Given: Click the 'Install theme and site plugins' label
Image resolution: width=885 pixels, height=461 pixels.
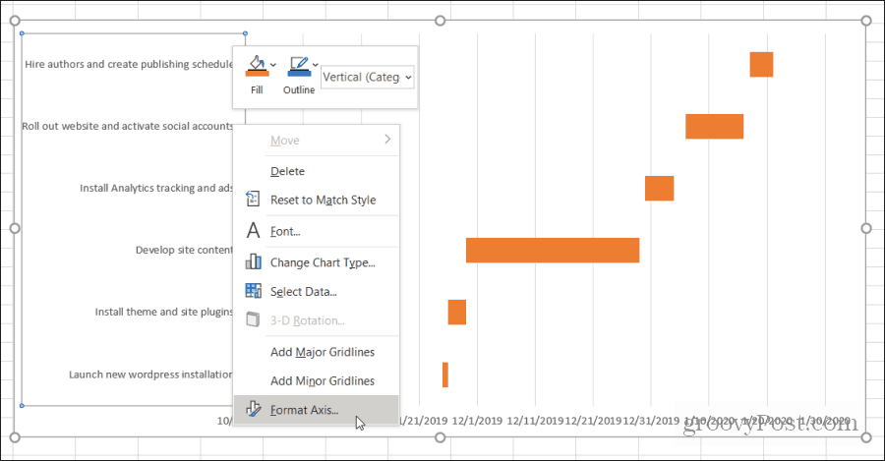Looking at the screenshot, I should click(163, 312).
